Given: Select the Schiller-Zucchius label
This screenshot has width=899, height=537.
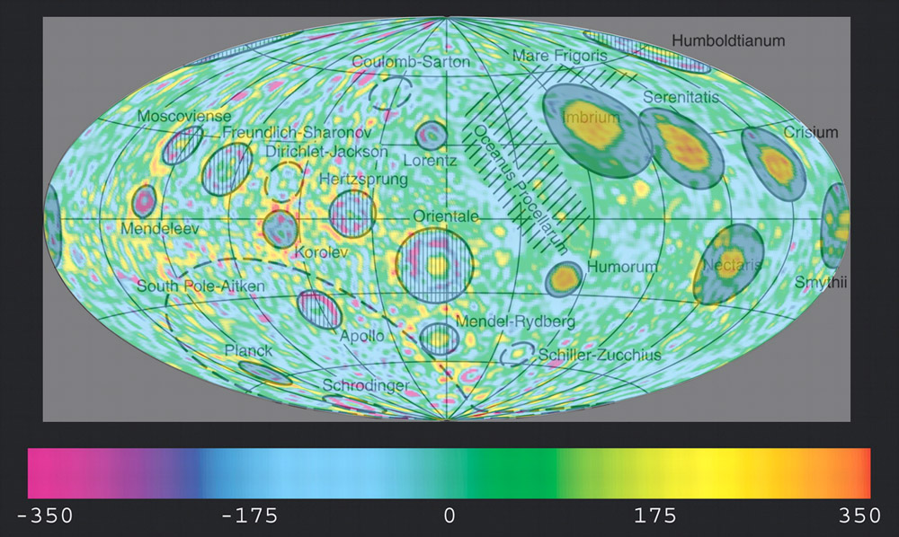Looking at the screenshot, I should coord(600,356).
